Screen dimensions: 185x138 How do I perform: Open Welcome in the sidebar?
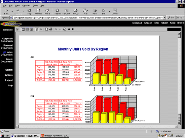8,30
